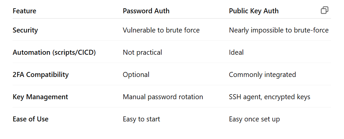This screenshot has width=344, height=139.
Task: Click the 'Easy once set up' cell
Action: (x=254, y=119)
